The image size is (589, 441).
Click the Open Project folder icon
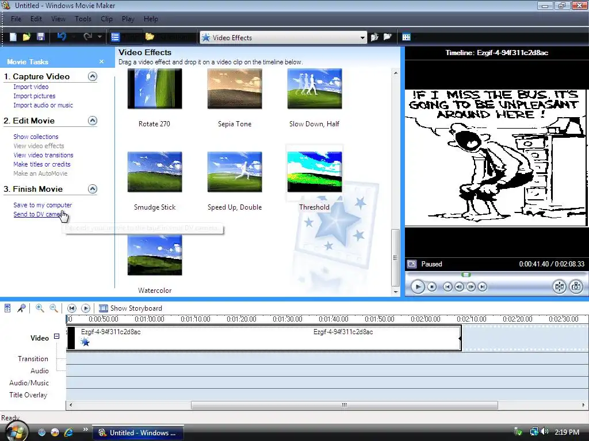click(26, 37)
